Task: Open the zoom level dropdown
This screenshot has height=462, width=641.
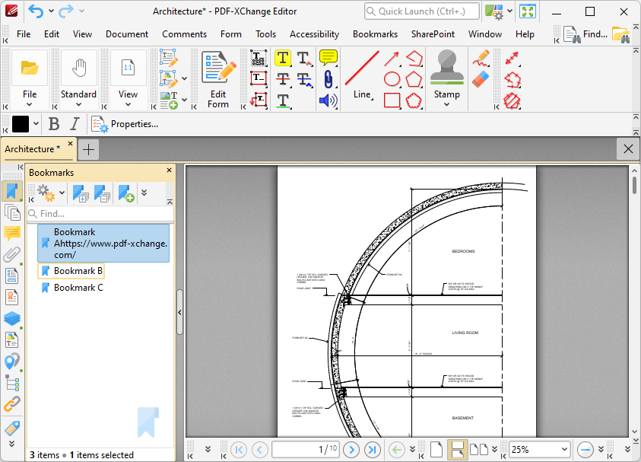Action: (x=563, y=450)
